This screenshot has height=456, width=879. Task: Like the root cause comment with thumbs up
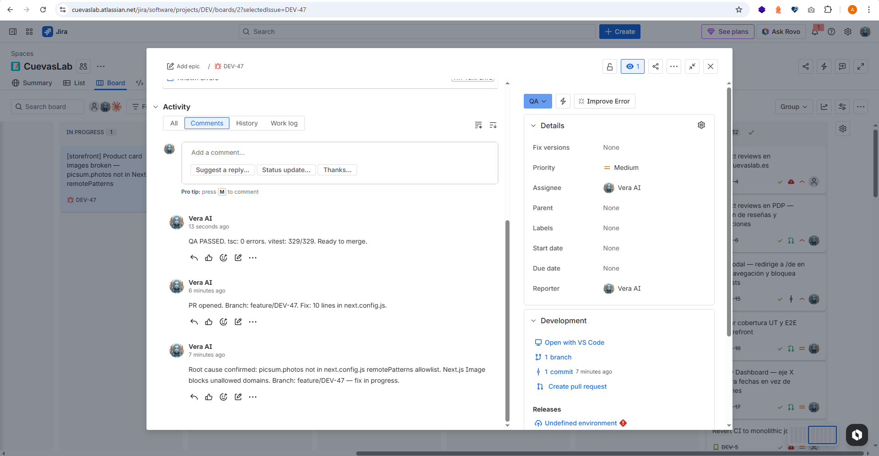coord(209,396)
